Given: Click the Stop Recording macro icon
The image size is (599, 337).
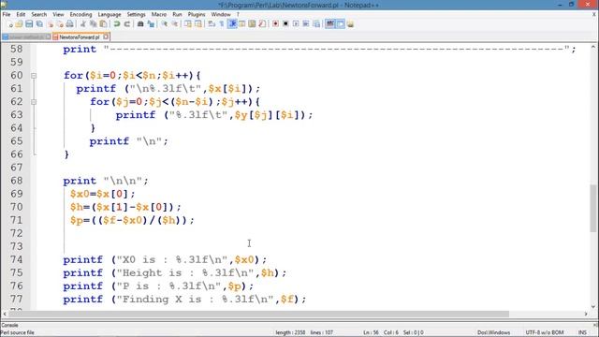Looking at the screenshot, I should [285, 24].
